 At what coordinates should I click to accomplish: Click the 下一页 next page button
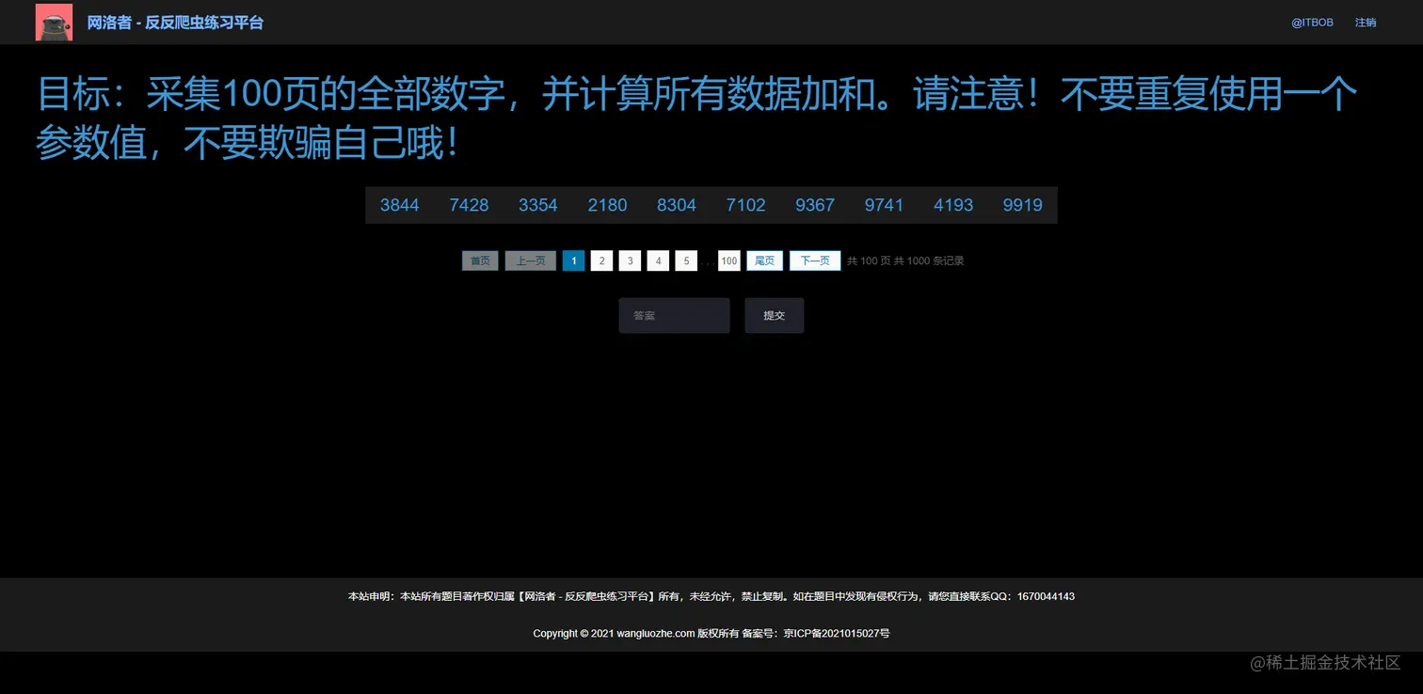coord(815,260)
